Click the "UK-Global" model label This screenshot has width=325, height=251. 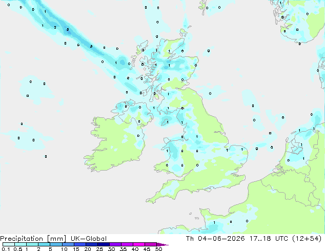point(89,239)
